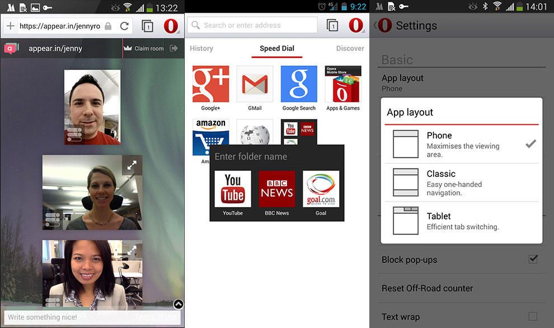The width and height of the screenshot is (554, 328).
Task: Tap the plus icon before the URL
Action: (x=11, y=26)
